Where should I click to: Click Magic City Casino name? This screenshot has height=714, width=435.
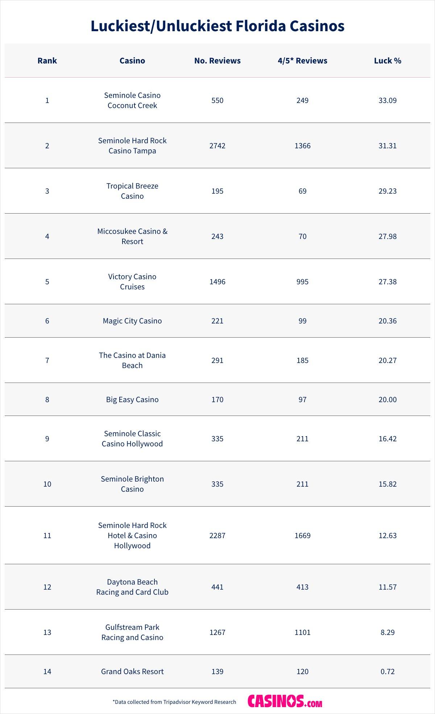click(132, 321)
